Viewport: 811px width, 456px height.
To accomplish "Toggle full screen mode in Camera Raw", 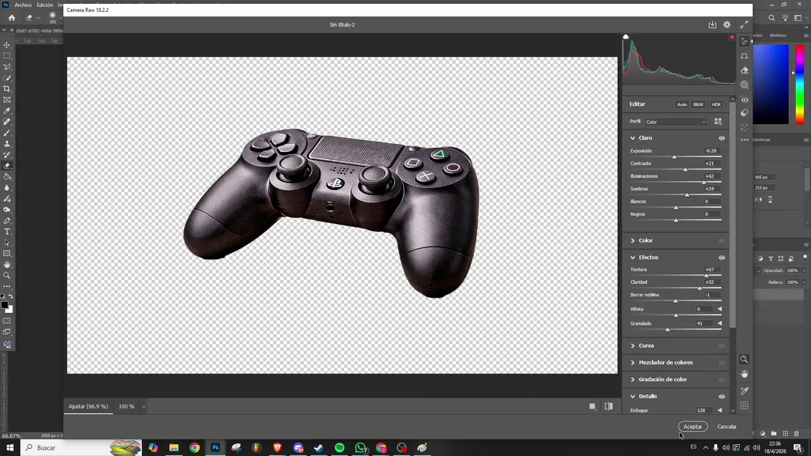I will point(744,25).
